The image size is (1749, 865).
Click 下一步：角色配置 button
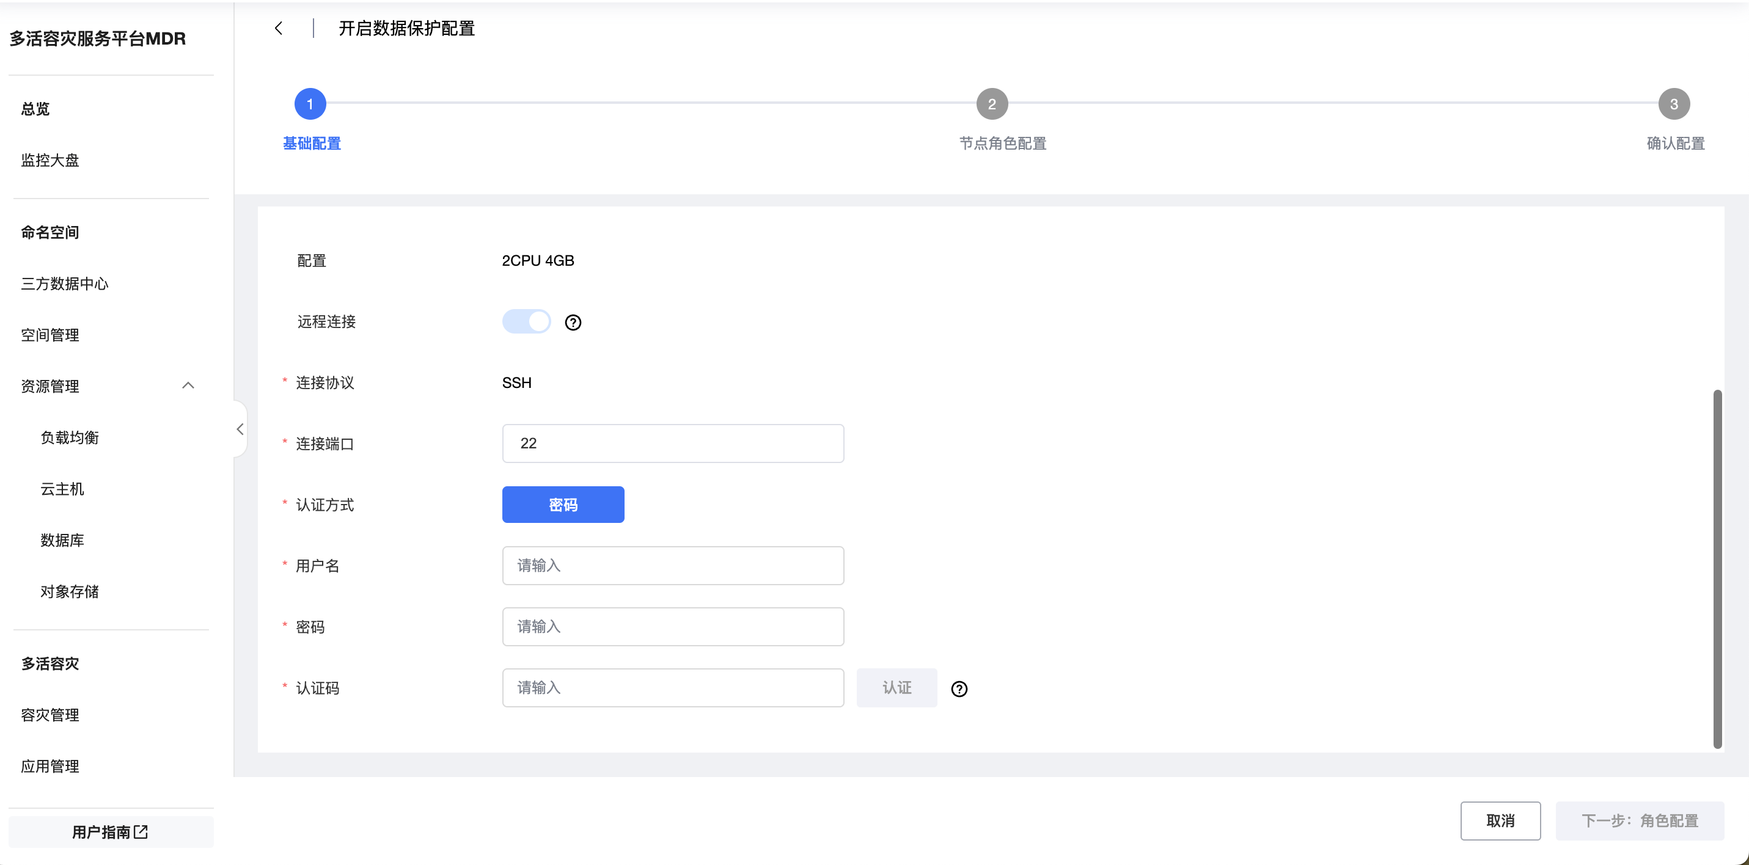point(1639,821)
